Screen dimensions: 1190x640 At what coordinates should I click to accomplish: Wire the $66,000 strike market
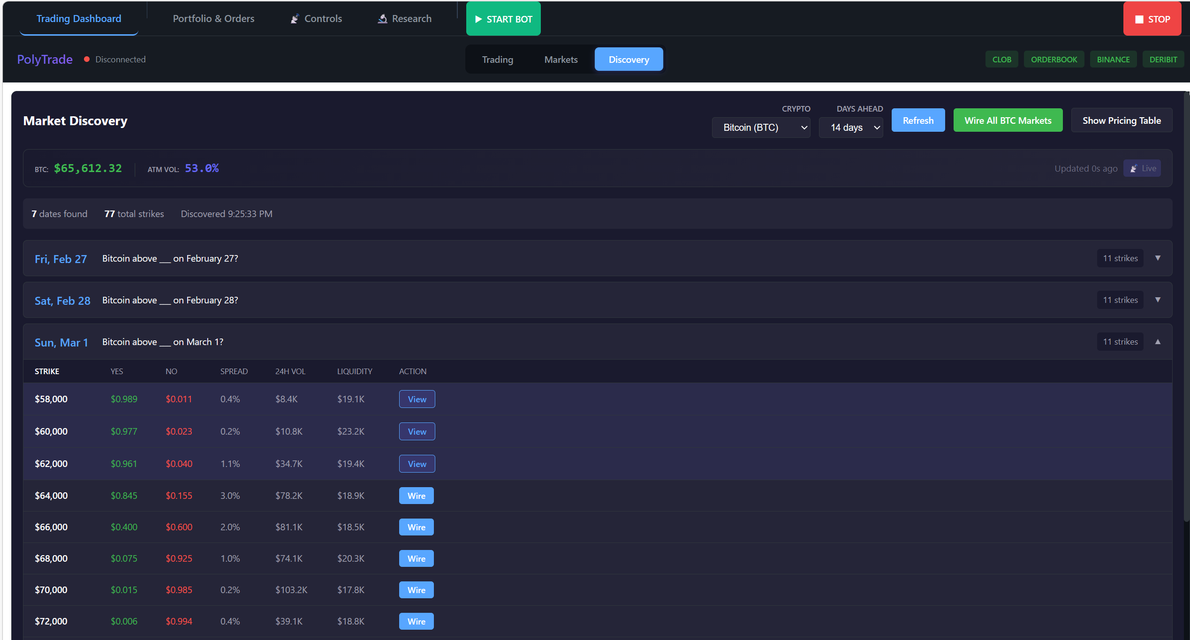click(417, 527)
